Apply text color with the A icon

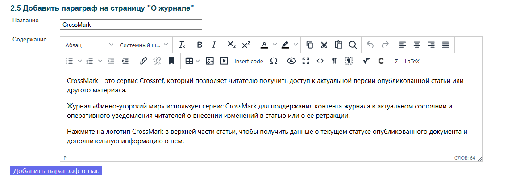coord(264,45)
